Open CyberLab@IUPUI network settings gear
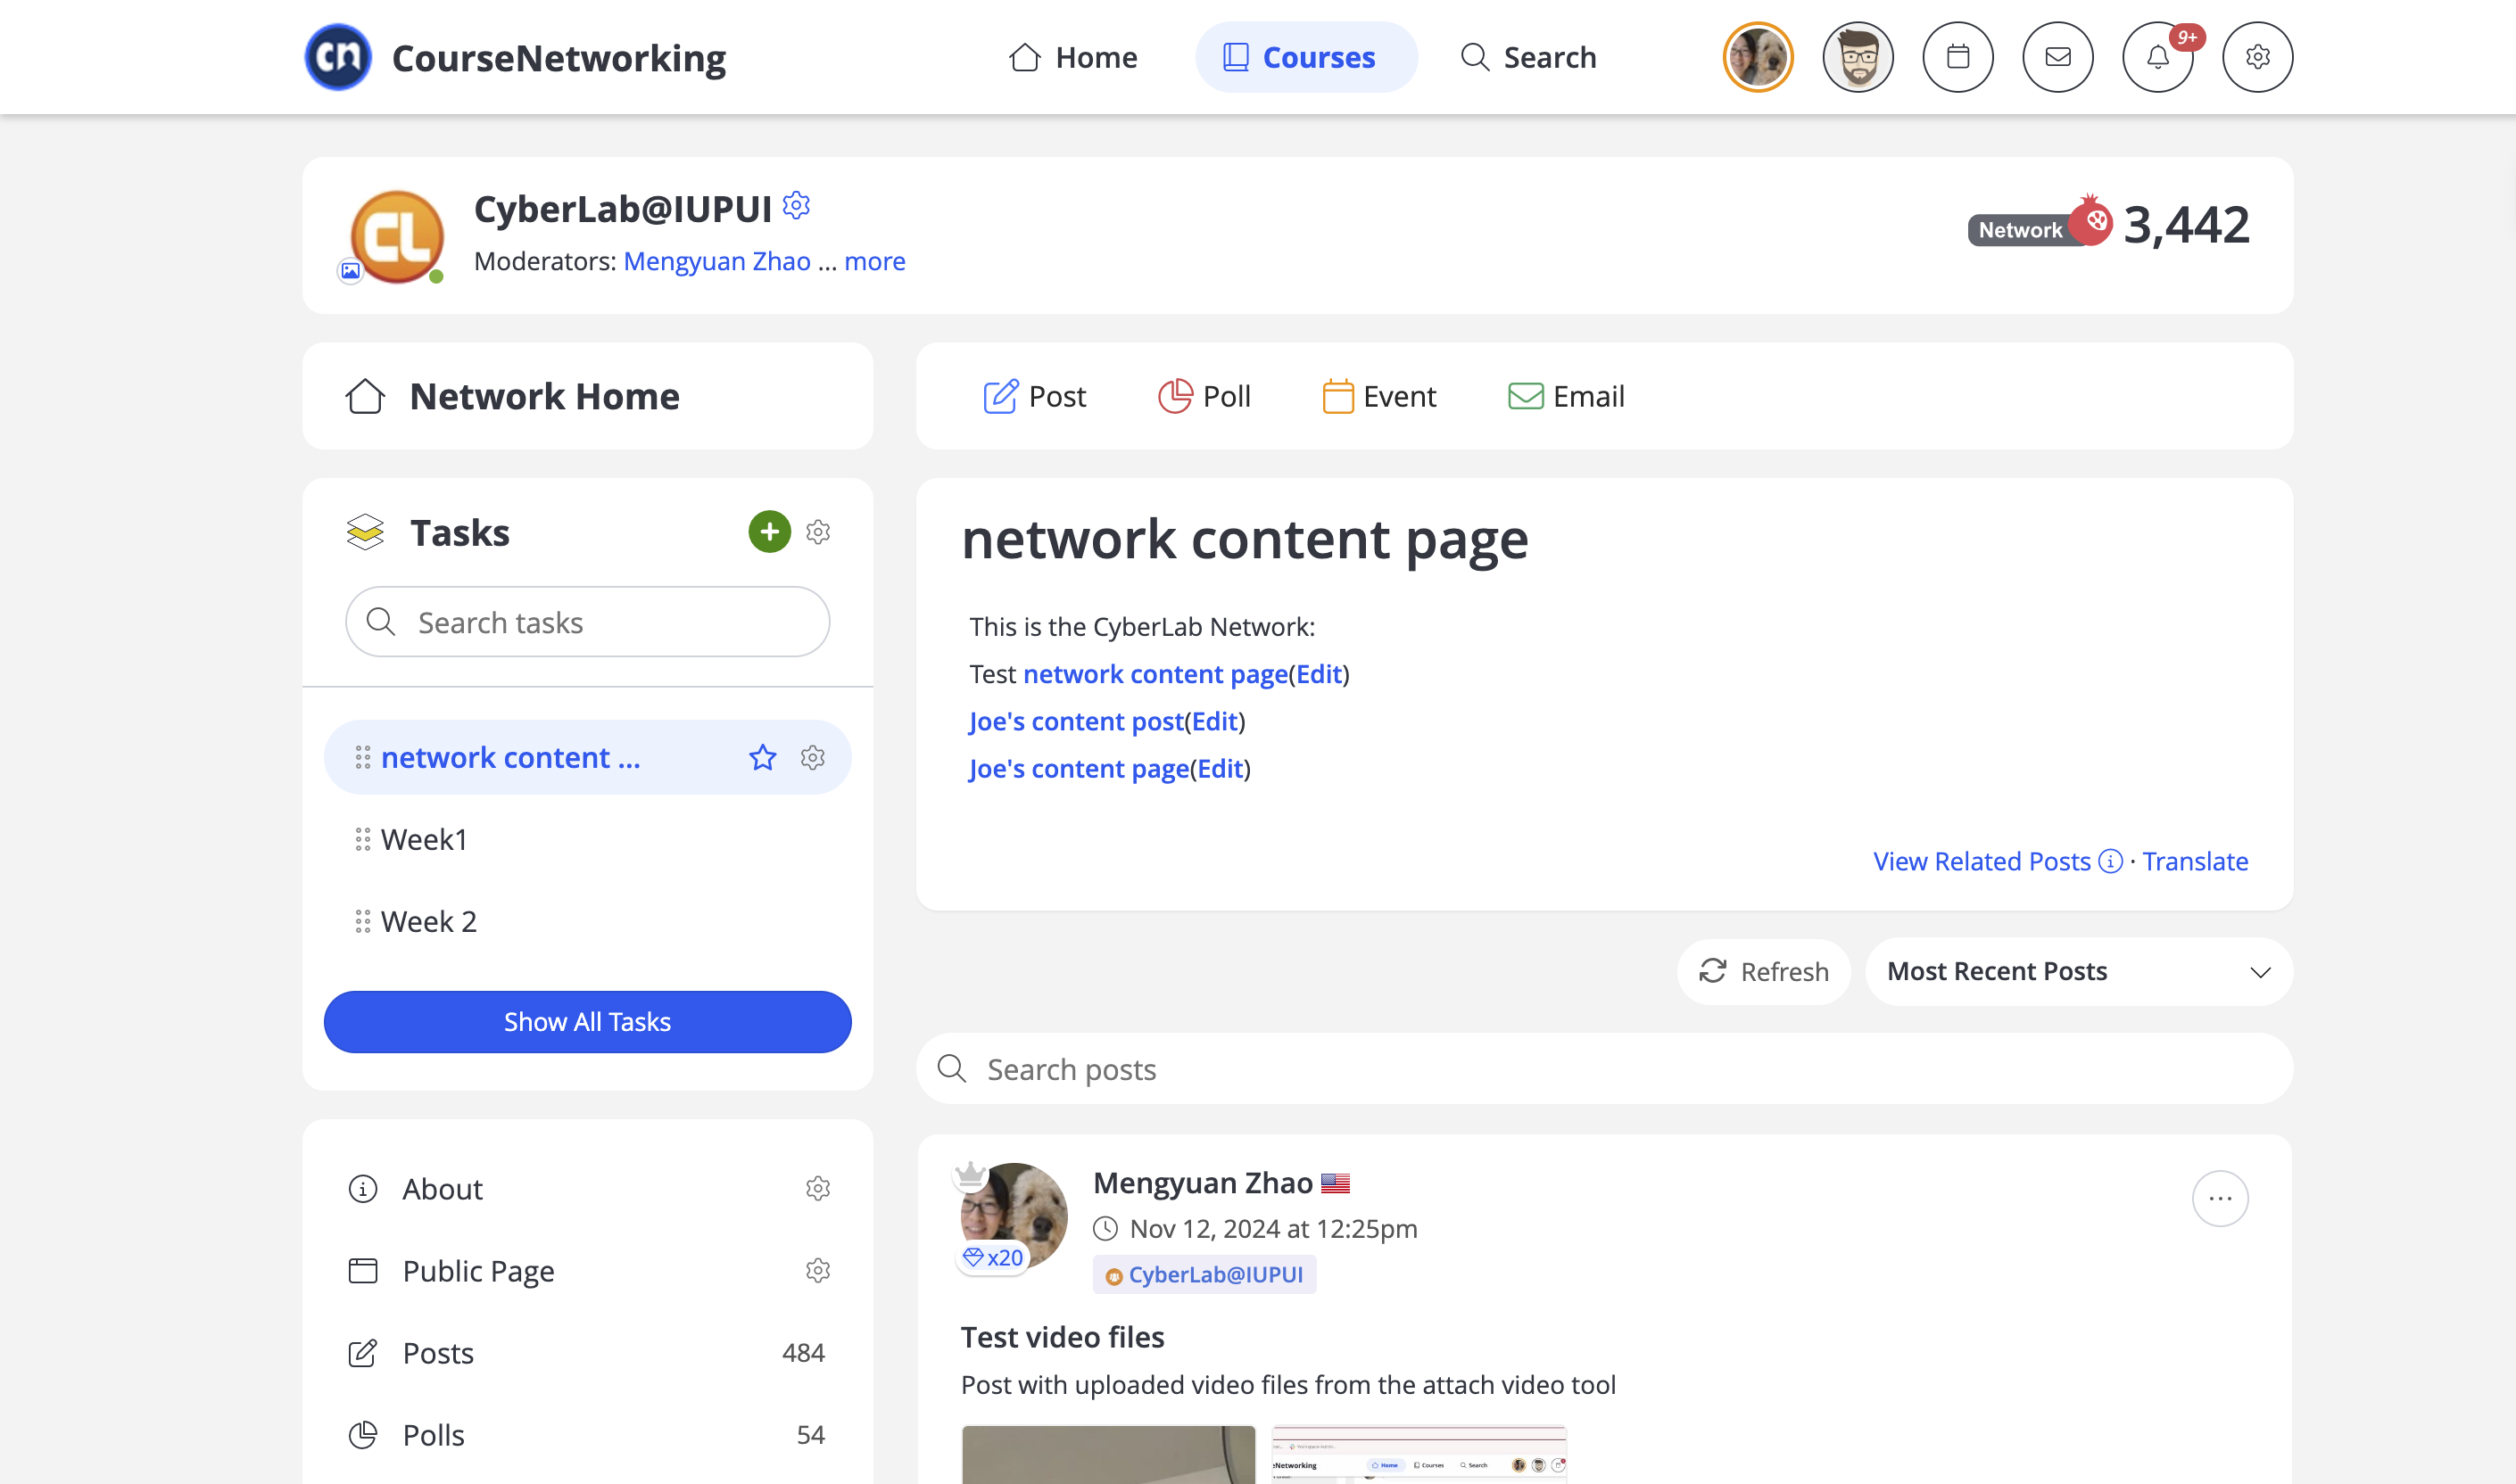The image size is (2516, 1484). pos(797,205)
